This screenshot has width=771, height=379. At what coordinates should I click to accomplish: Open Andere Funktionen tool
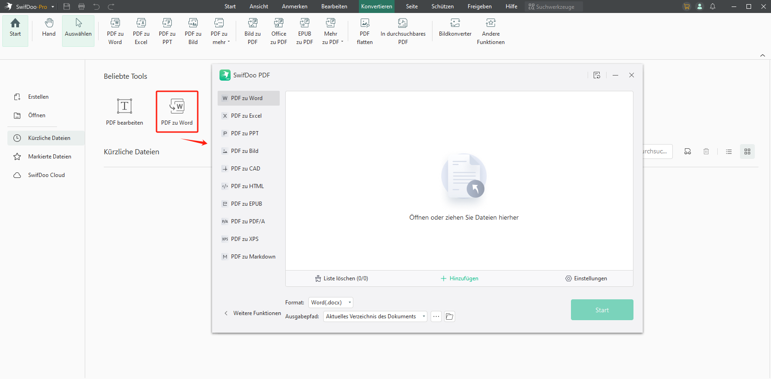(491, 31)
